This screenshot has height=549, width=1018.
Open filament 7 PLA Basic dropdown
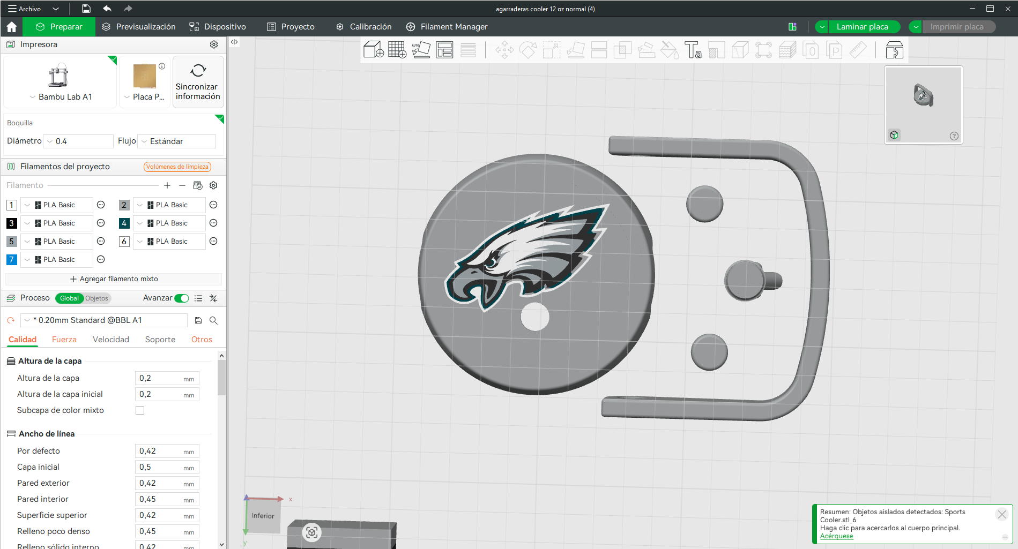(57, 260)
